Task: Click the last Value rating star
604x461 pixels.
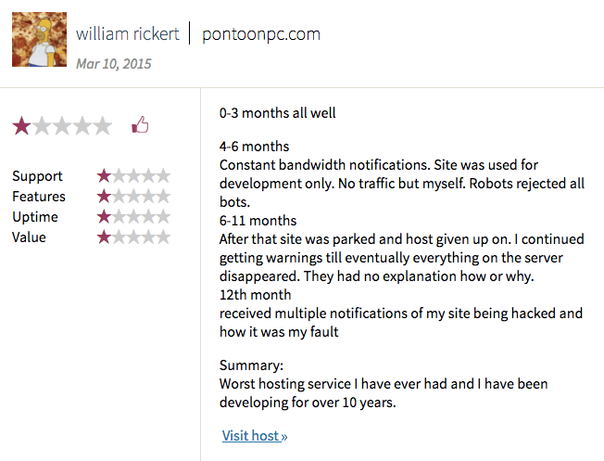Action: click(163, 237)
